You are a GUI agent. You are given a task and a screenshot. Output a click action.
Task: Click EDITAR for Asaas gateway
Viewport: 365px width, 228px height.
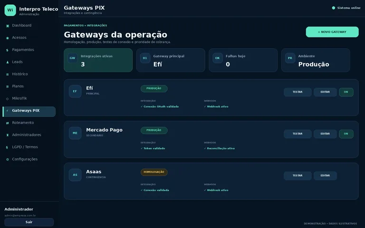(325, 176)
